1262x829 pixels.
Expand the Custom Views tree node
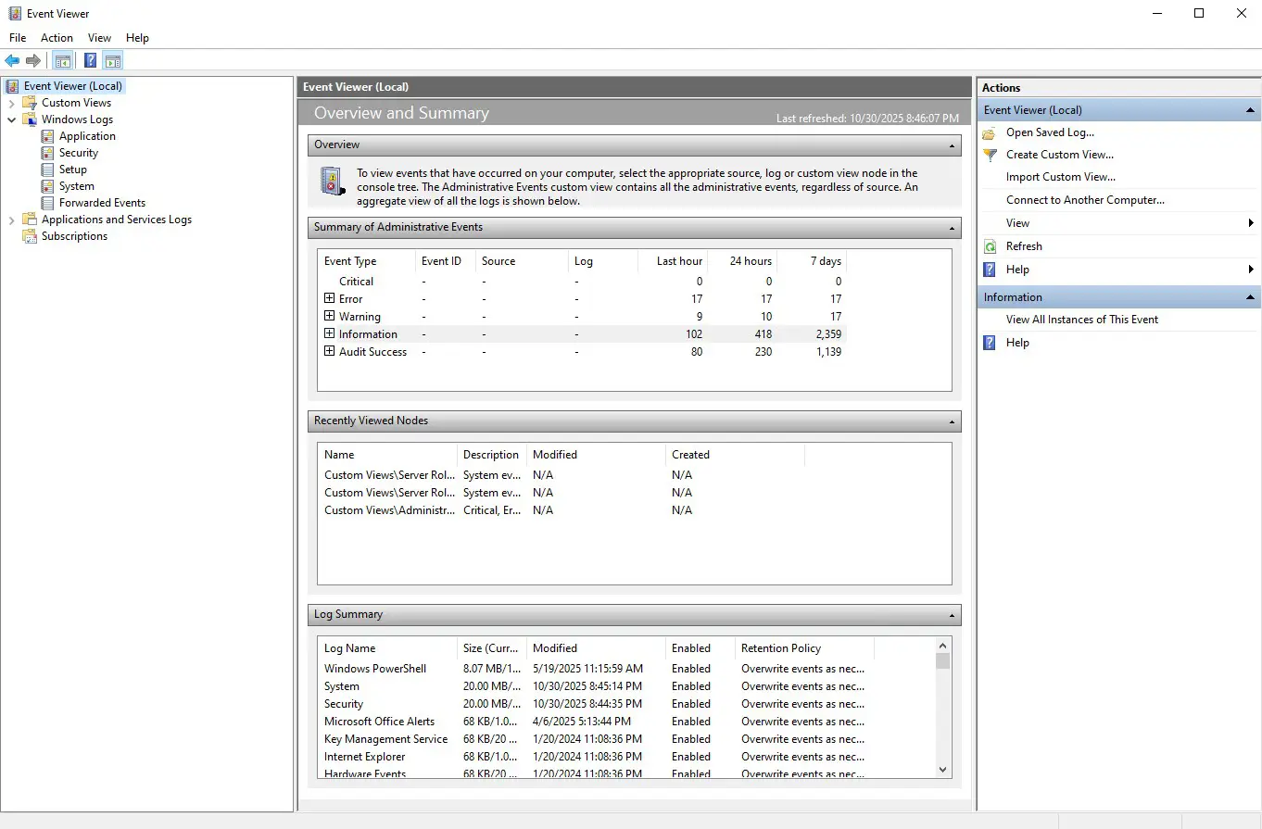tap(12, 103)
